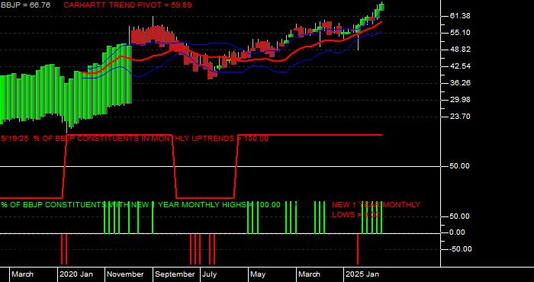Click the May date label
Image resolution: width=534 pixels, height=282 pixels.
(259, 274)
